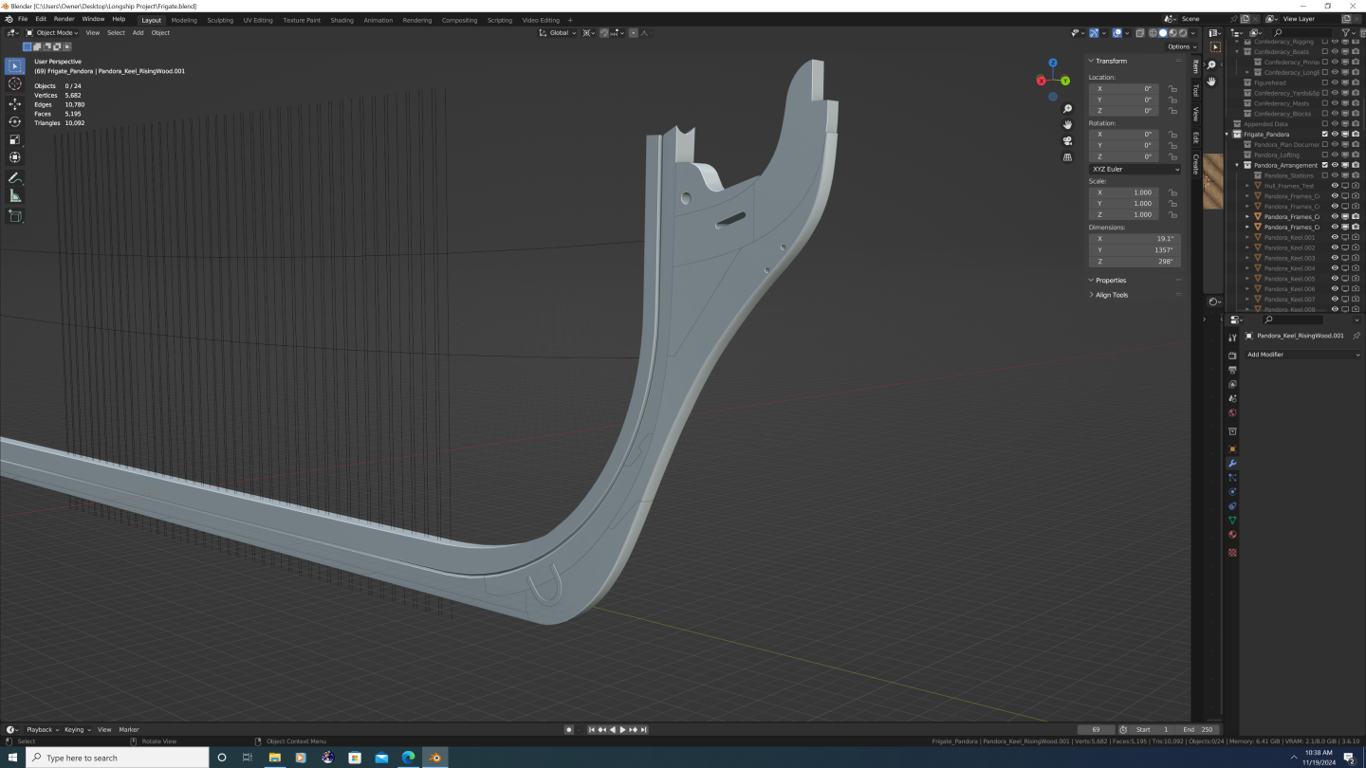Viewport: 1366px width, 768px height.
Task: Click the Dimensions Y value field
Action: [1135, 249]
